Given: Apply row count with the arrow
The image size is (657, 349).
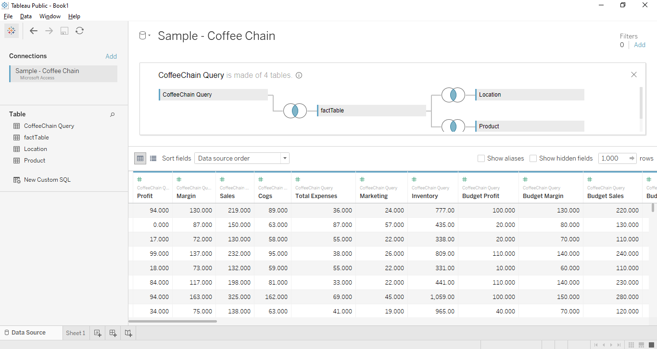Looking at the screenshot, I should pos(632,158).
